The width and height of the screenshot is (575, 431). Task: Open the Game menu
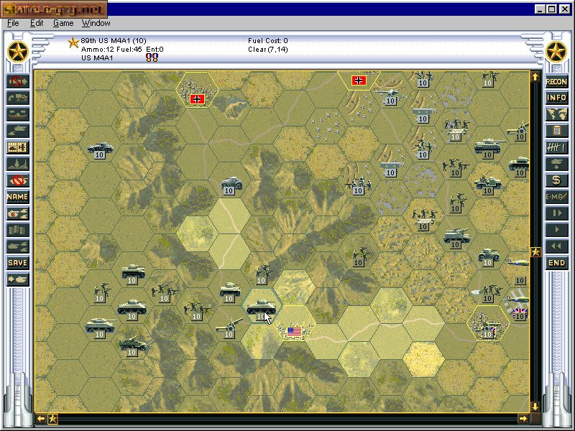(63, 23)
